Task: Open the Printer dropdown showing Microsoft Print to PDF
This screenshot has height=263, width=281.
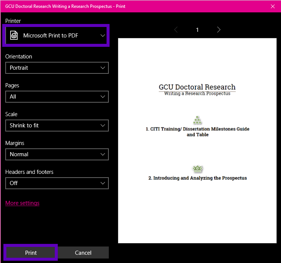Action: pyautogui.click(x=56, y=36)
